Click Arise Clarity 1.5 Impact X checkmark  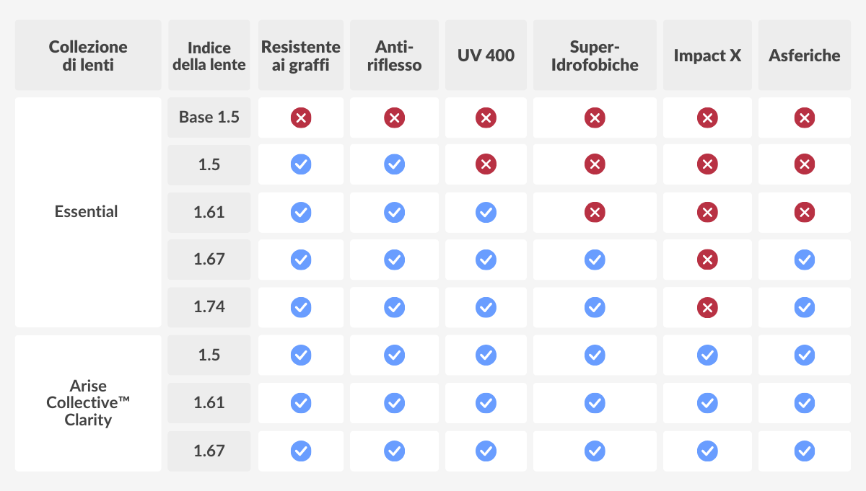click(x=707, y=355)
